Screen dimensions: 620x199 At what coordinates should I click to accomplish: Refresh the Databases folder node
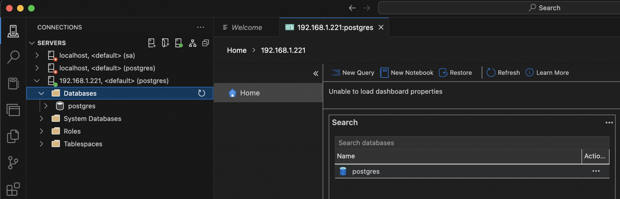[202, 93]
